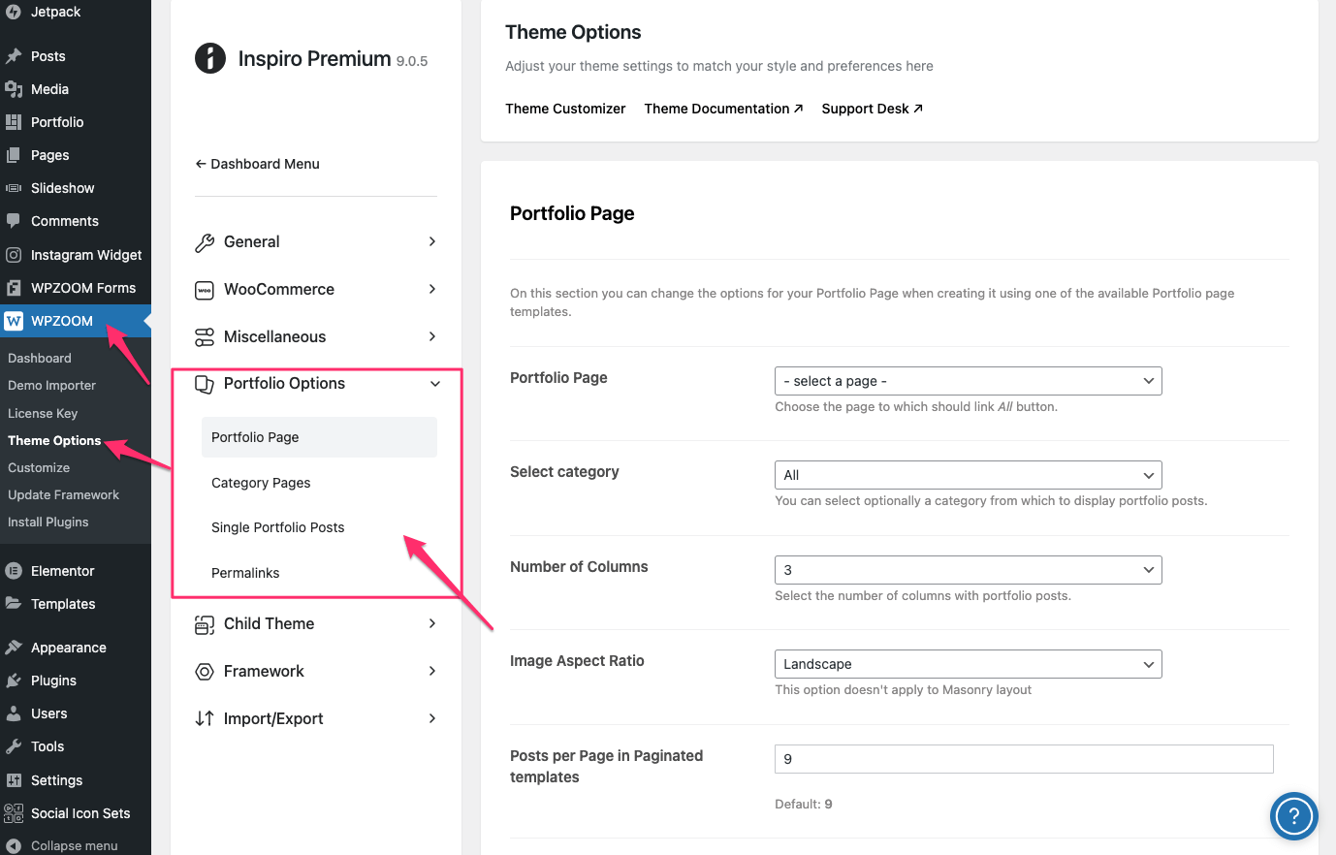Expand the Import/Export section chevron

pos(432,718)
